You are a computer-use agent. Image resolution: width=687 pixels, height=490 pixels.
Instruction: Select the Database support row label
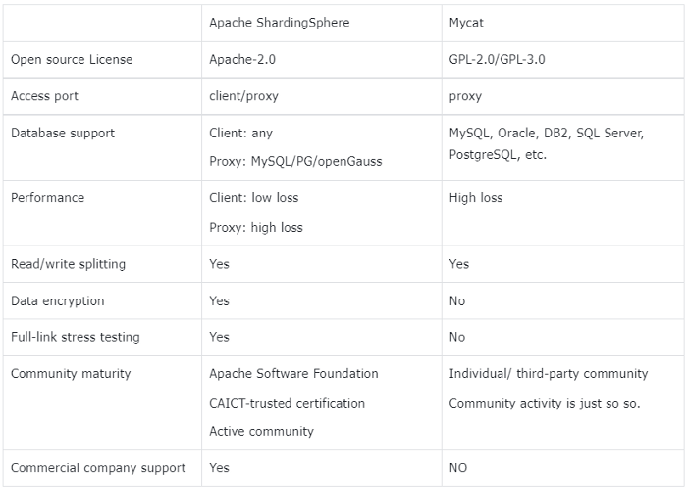click(63, 134)
